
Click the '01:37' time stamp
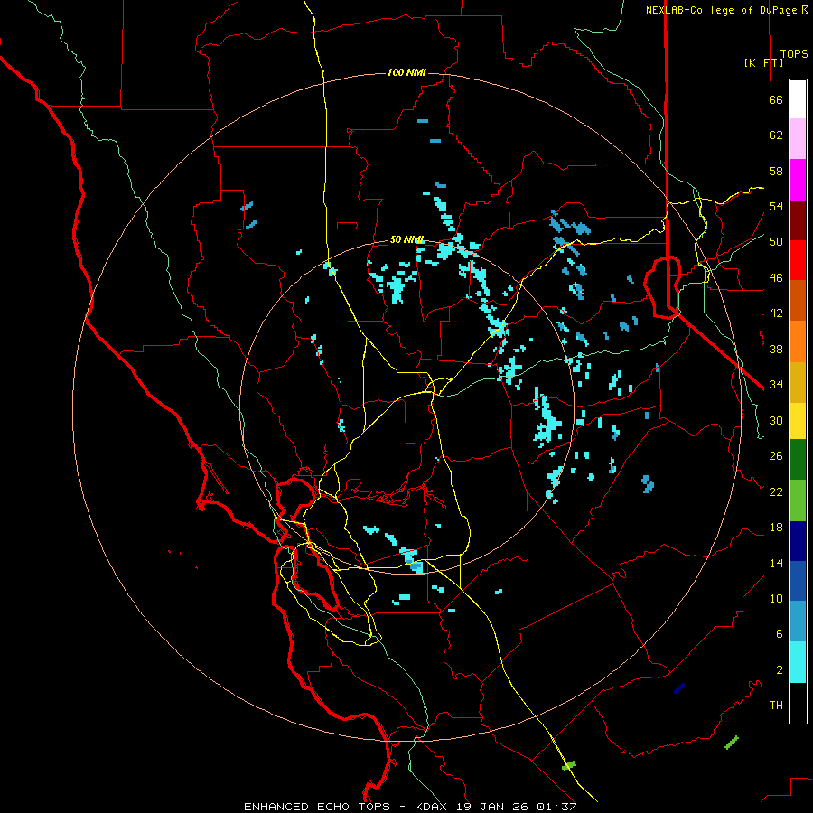556,807
